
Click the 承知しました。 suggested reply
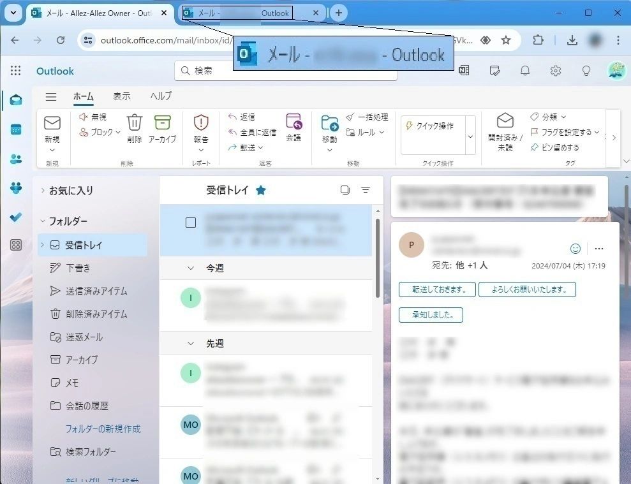tap(431, 315)
